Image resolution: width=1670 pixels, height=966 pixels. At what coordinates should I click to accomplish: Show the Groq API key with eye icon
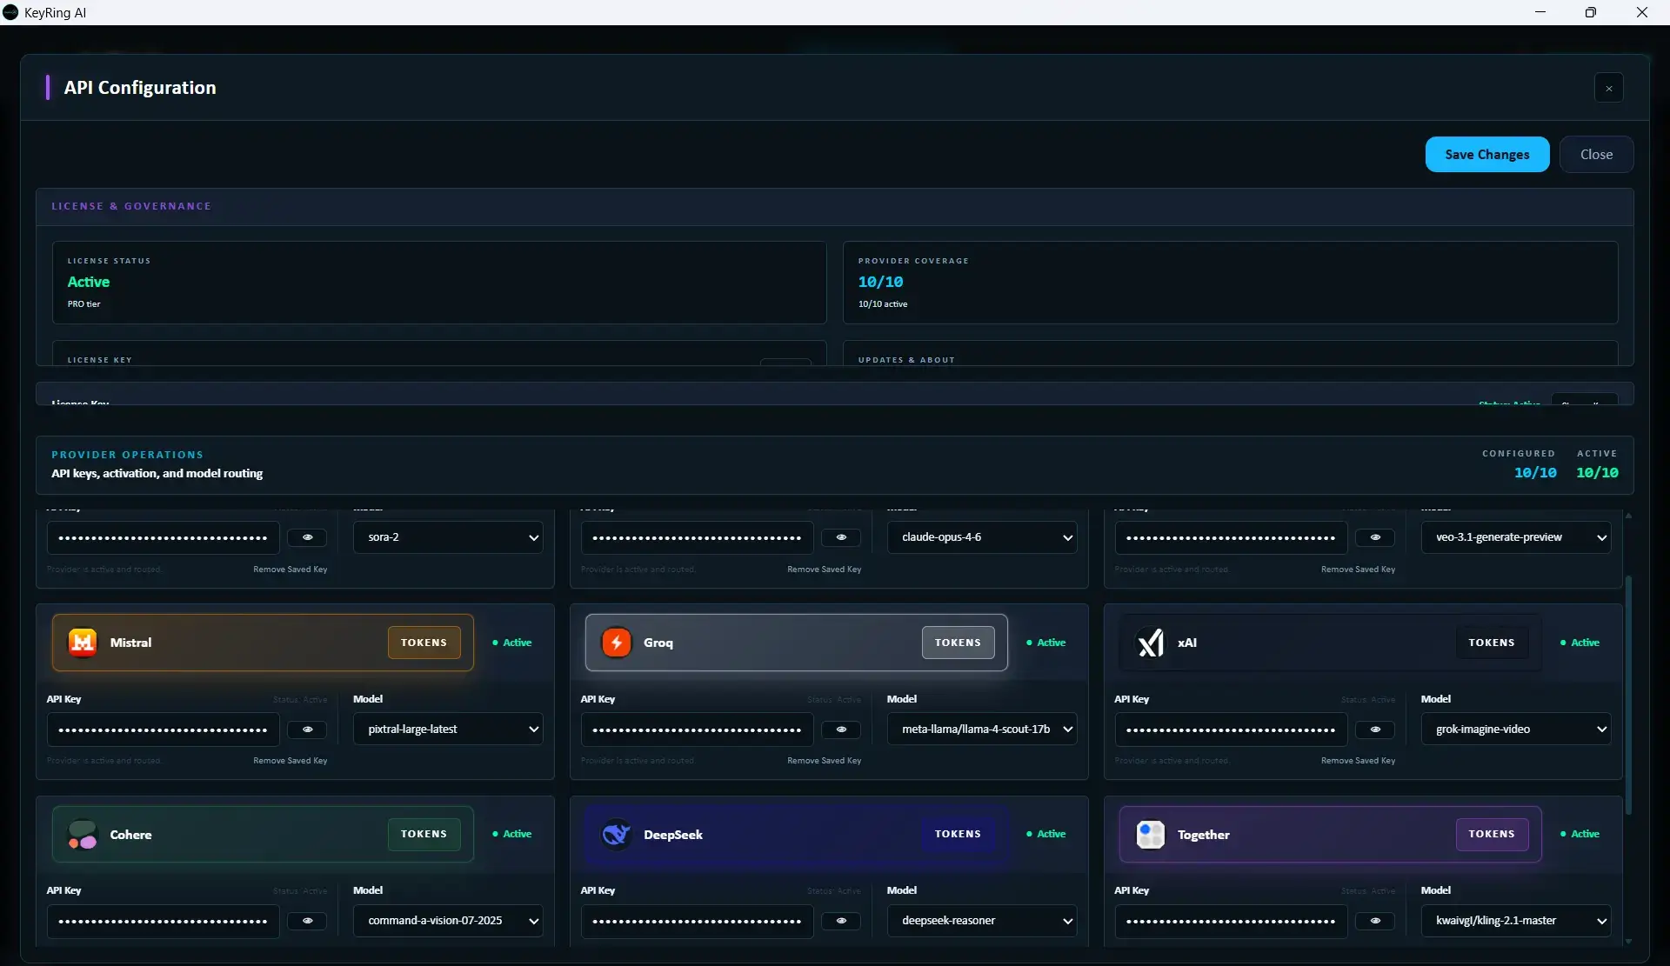click(841, 729)
